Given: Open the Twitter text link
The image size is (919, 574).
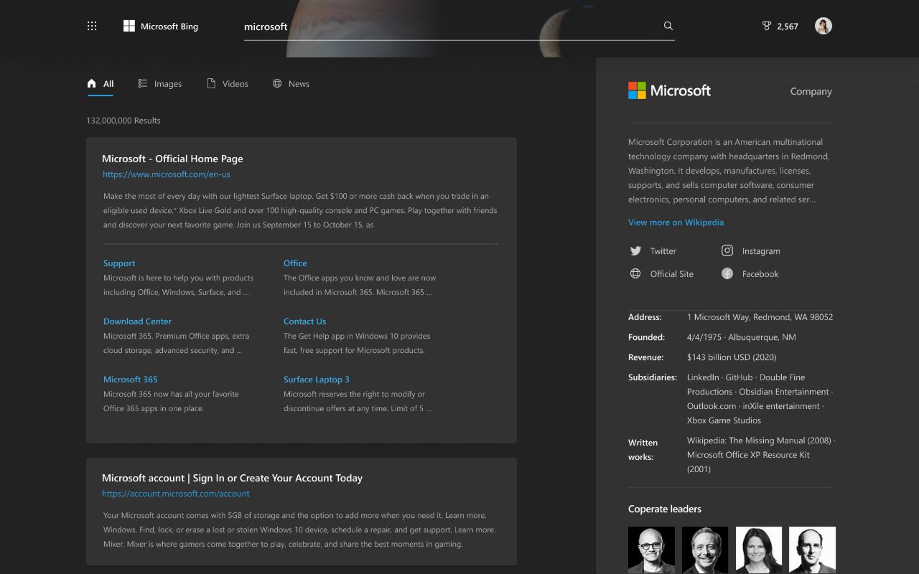Looking at the screenshot, I should coord(663,251).
